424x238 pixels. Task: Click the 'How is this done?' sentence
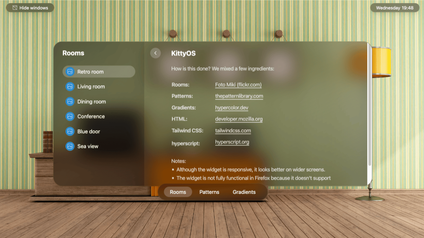point(223,68)
